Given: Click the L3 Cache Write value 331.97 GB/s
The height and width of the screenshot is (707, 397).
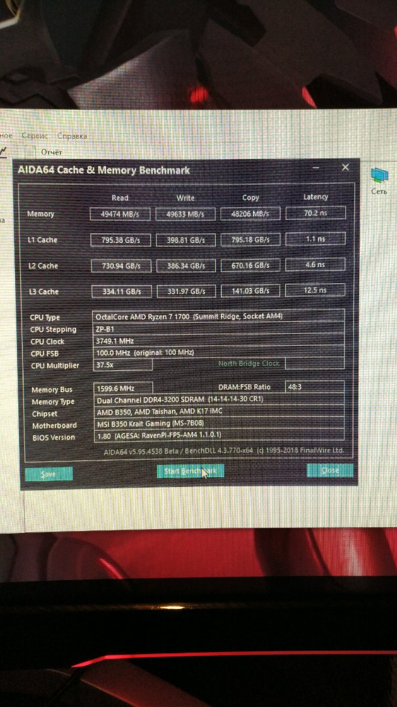Looking at the screenshot, I should pos(186,291).
